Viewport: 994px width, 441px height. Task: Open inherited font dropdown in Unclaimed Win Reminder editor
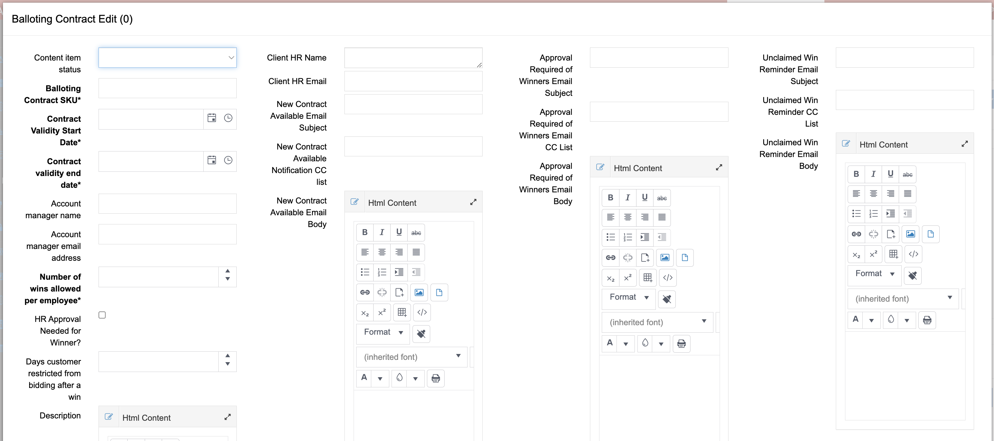tap(903, 298)
